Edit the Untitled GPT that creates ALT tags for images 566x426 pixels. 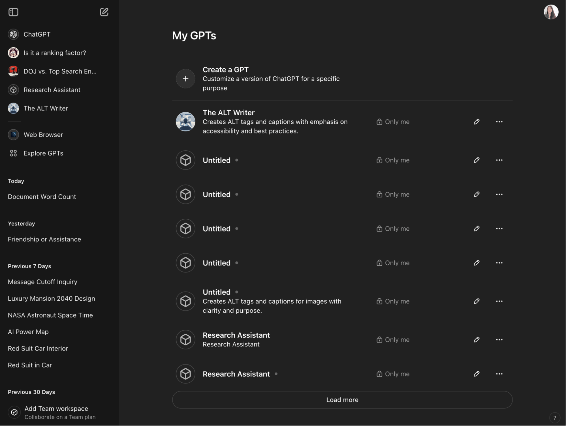tap(477, 301)
